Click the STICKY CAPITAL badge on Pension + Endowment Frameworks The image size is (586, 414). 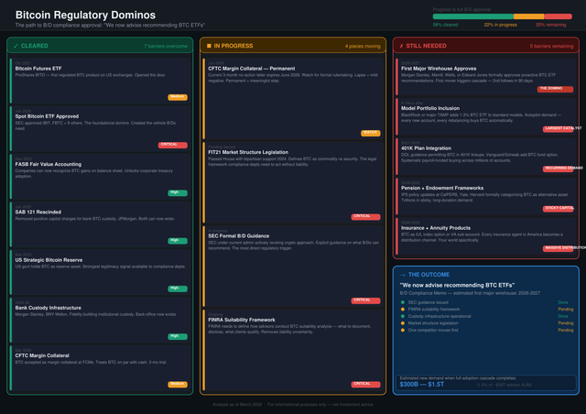pos(559,209)
